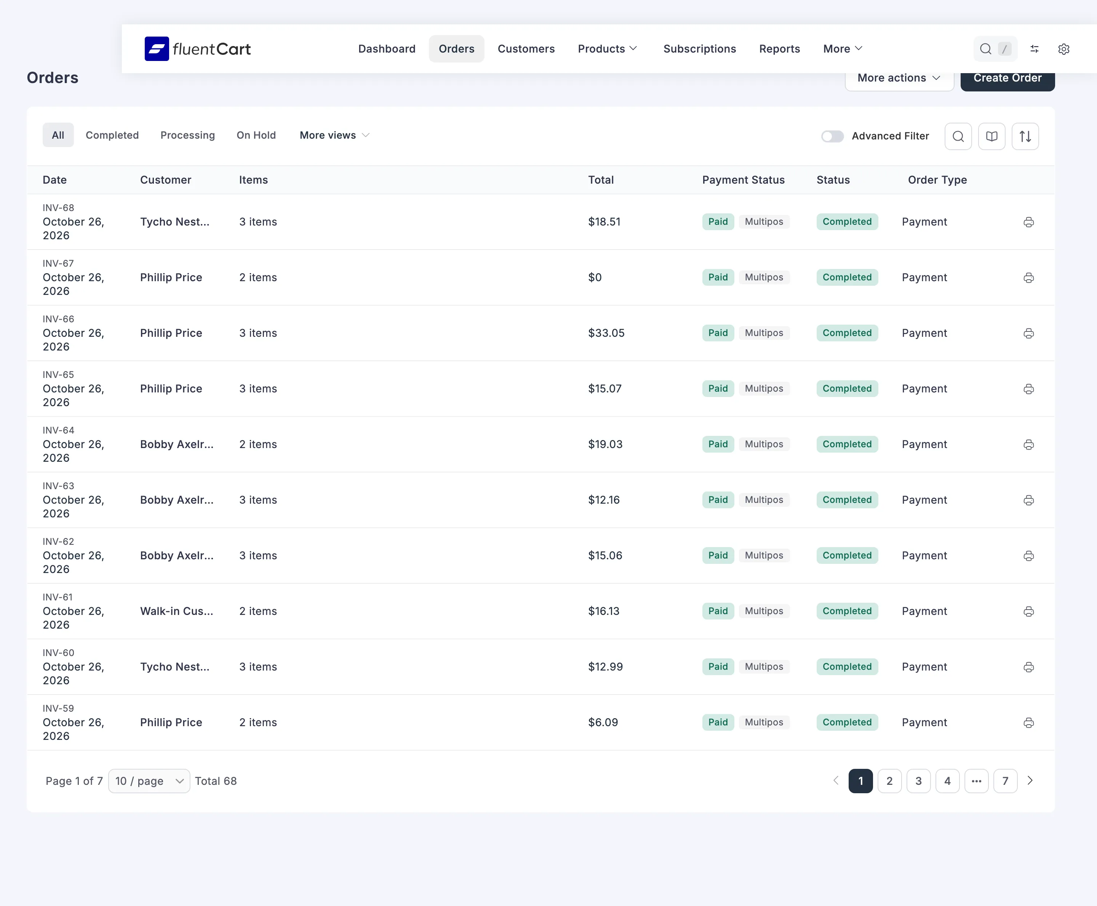This screenshot has height=906, width=1097.
Task: Click Paid badge on INV-65 row
Action: (718, 389)
